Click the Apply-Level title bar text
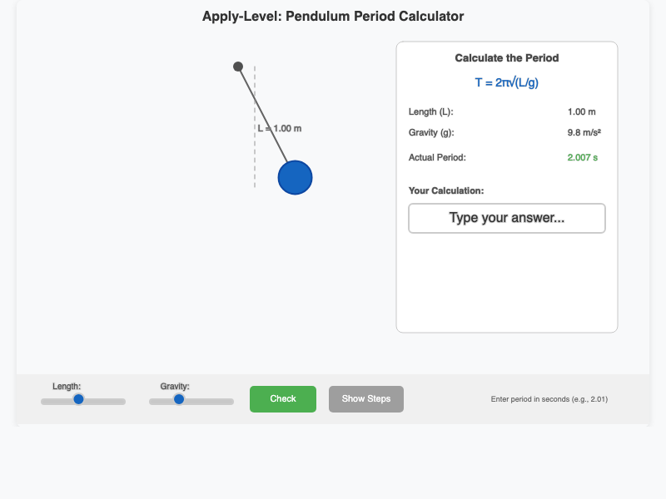This screenshot has height=499, width=666. pyautogui.click(x=333, y=16)
